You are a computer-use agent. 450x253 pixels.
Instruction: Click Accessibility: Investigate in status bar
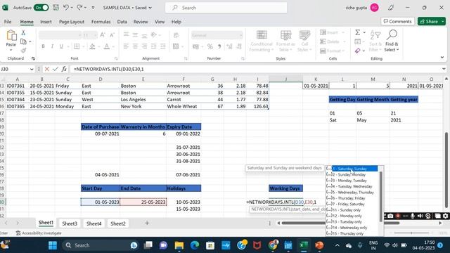point(39,233)
